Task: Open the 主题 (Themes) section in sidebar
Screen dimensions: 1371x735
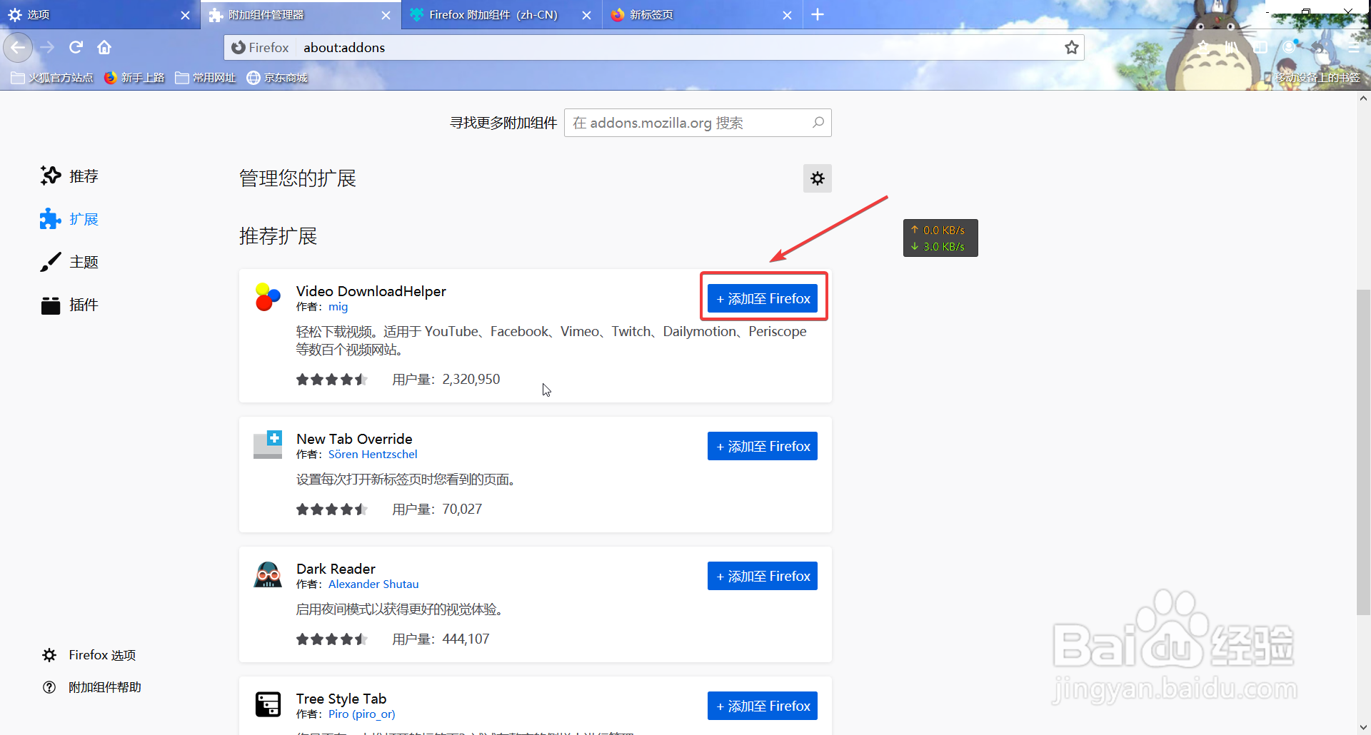Action: pyautogui.click(x=82, y=261)
